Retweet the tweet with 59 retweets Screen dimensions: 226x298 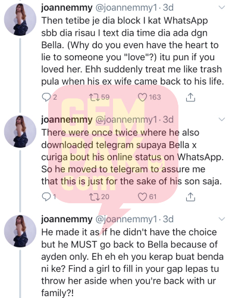[93, 97]
